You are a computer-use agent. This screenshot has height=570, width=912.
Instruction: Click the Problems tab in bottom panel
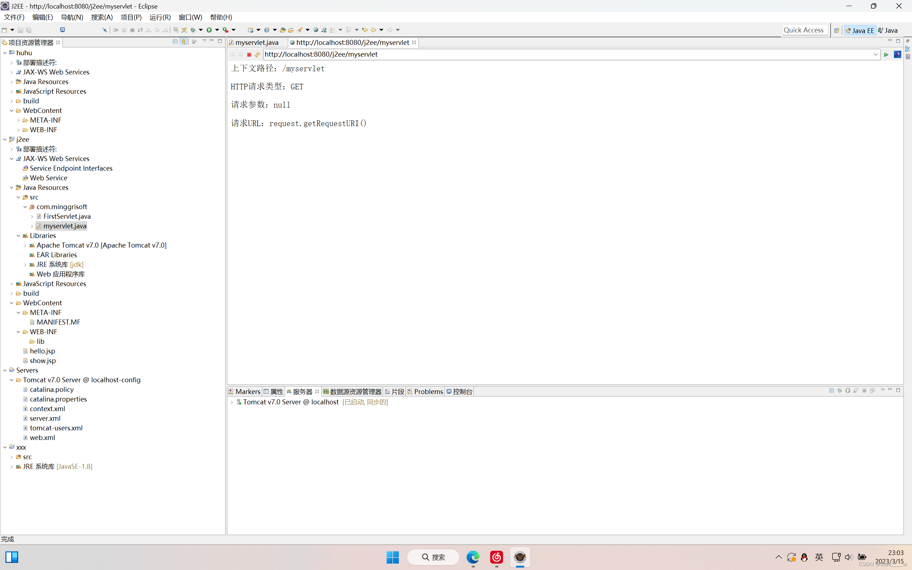[x=428, y=391]
